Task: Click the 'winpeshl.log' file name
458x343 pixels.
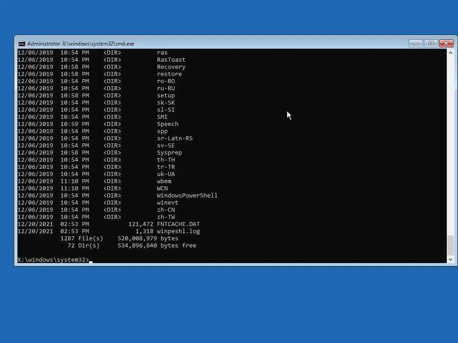Action: pos(178,231)
